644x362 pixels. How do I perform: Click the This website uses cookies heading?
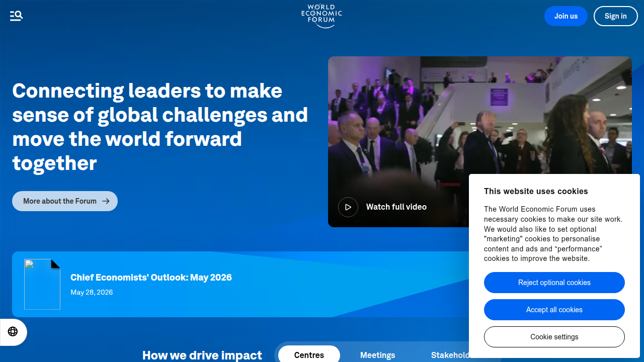[536, 191]
